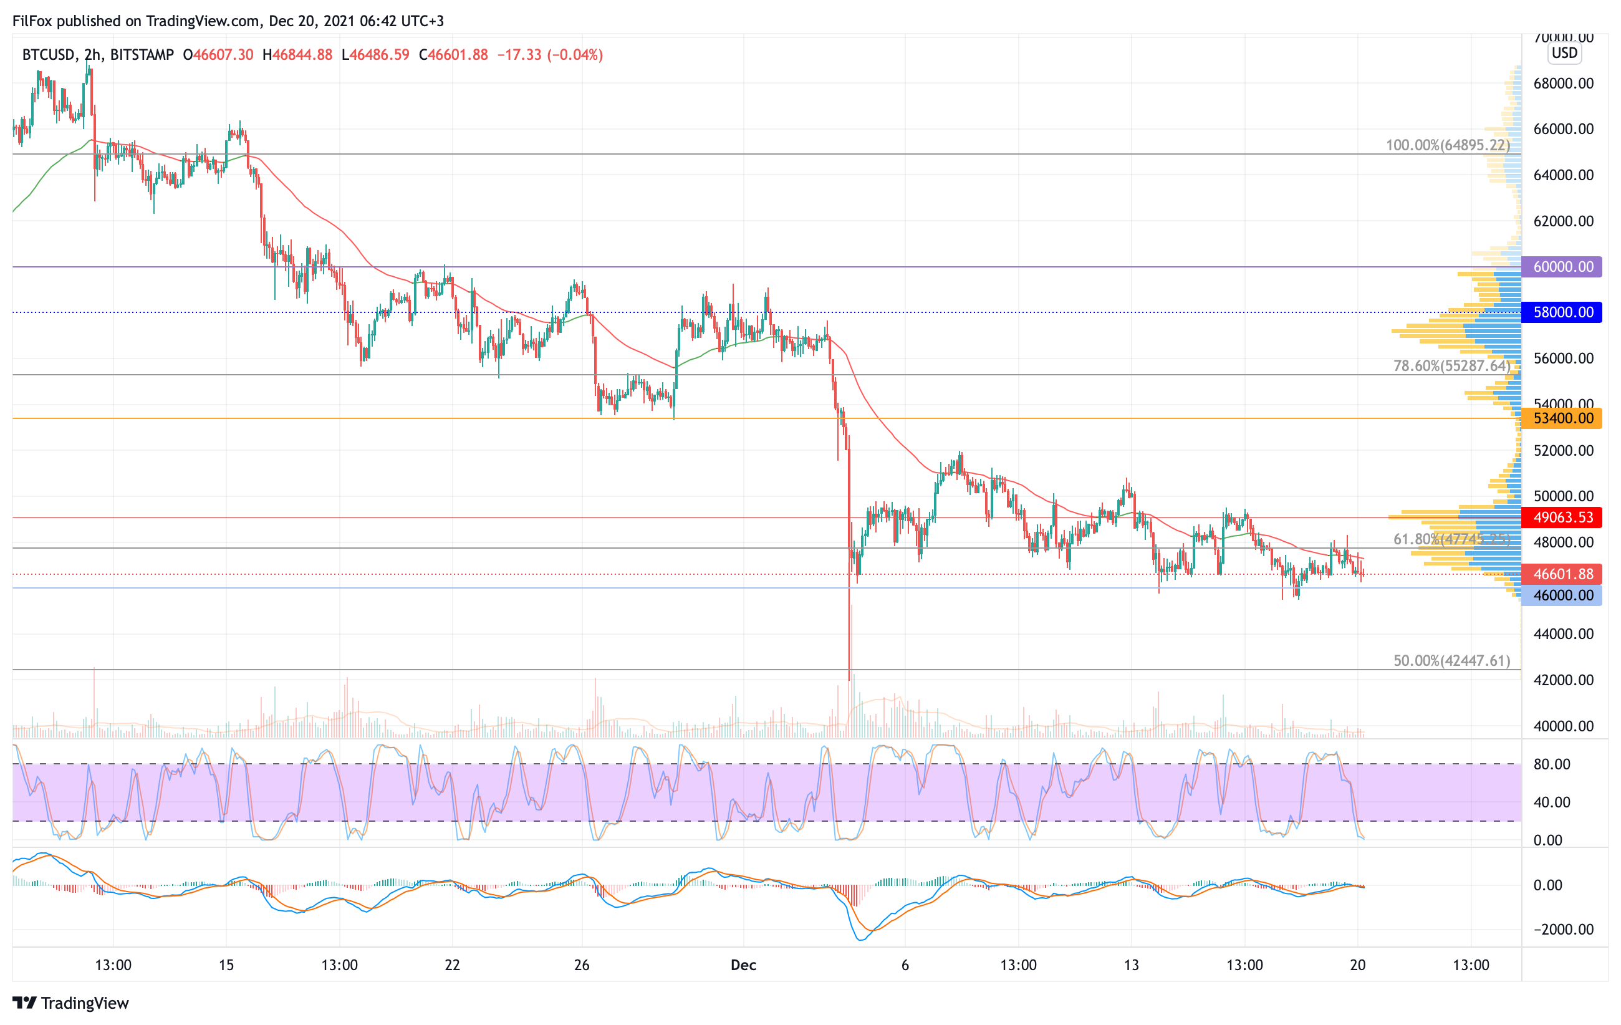
Task: Click the Dec label on time axis
Action: pos(743,965)
